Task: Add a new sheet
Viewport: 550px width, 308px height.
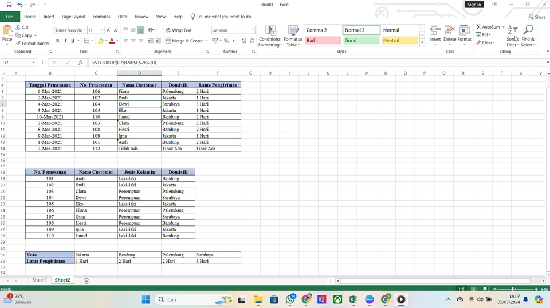Action: [87, 281]
